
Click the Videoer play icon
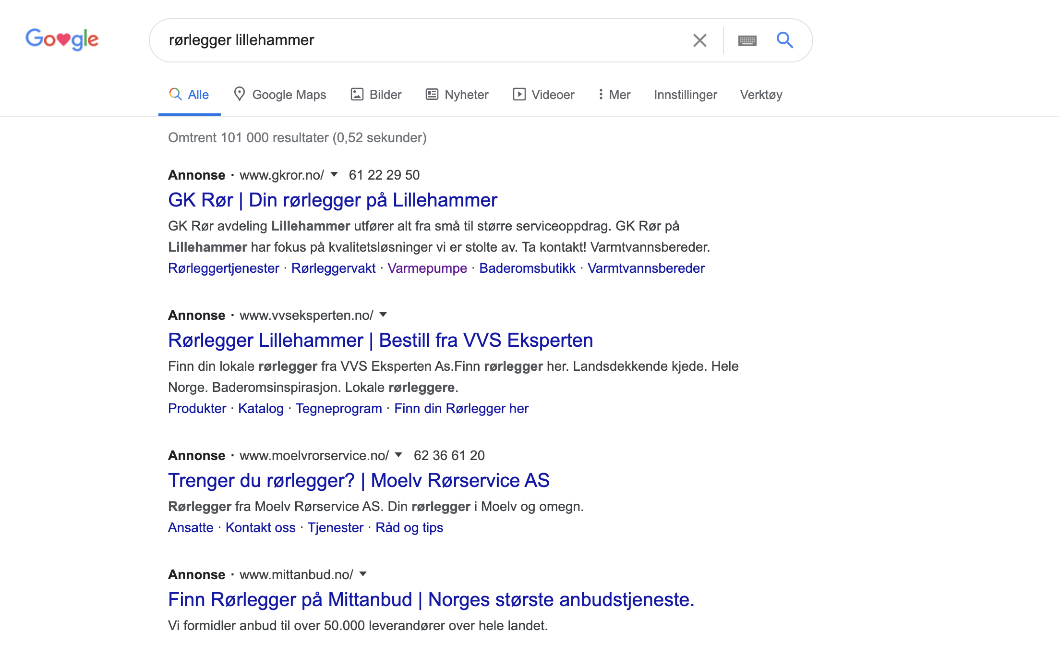519,94
